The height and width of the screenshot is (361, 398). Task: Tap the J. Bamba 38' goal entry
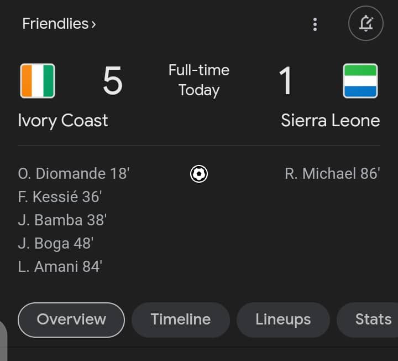[62, 220]
